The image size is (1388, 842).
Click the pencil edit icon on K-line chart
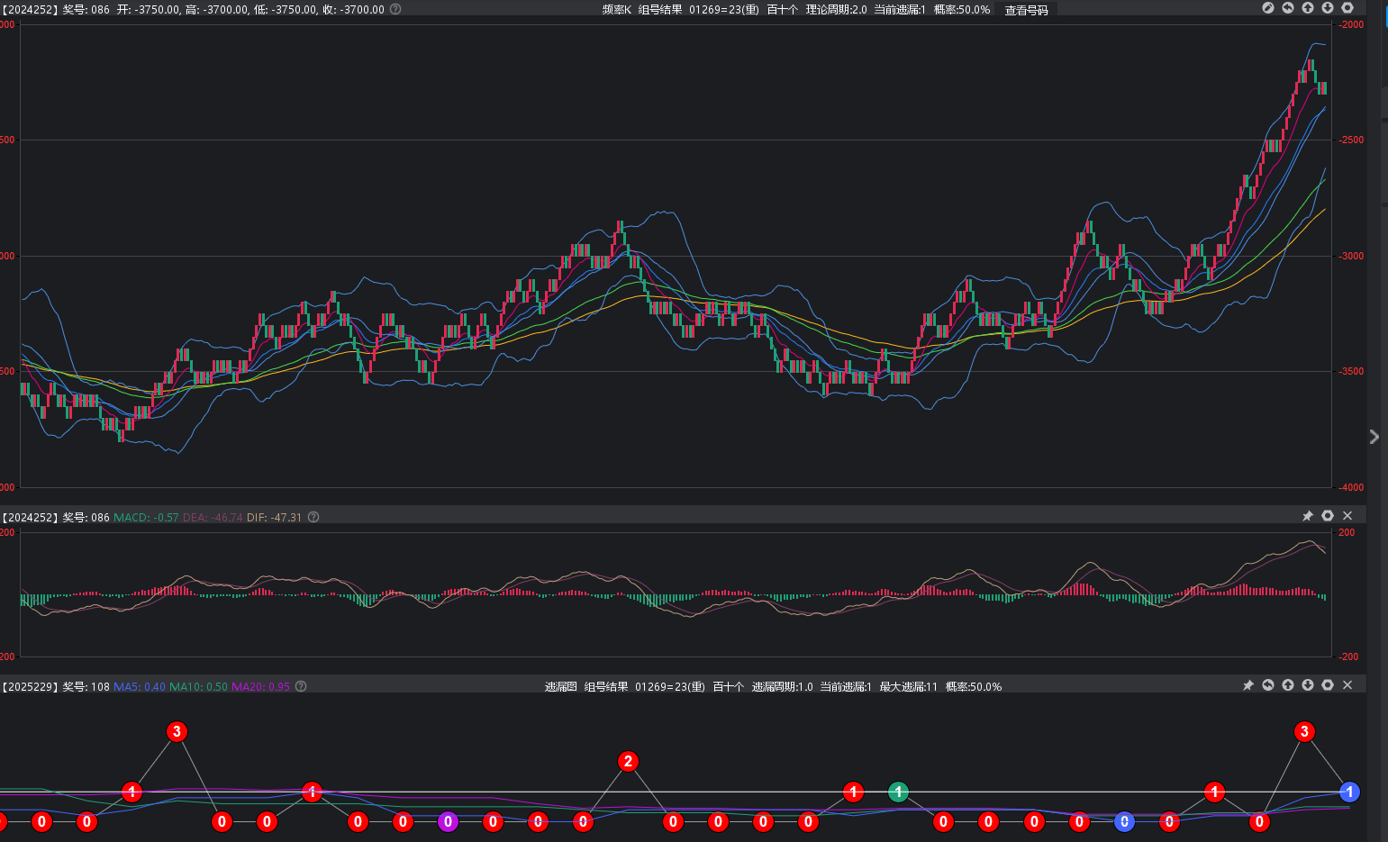(x=1268, y=8)
